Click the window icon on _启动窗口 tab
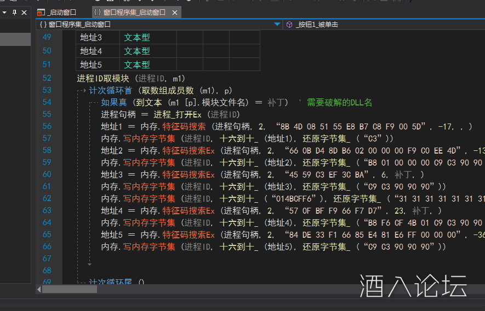Screen dimensions: 485x311 pyautogui.click(x=41, y=12)
